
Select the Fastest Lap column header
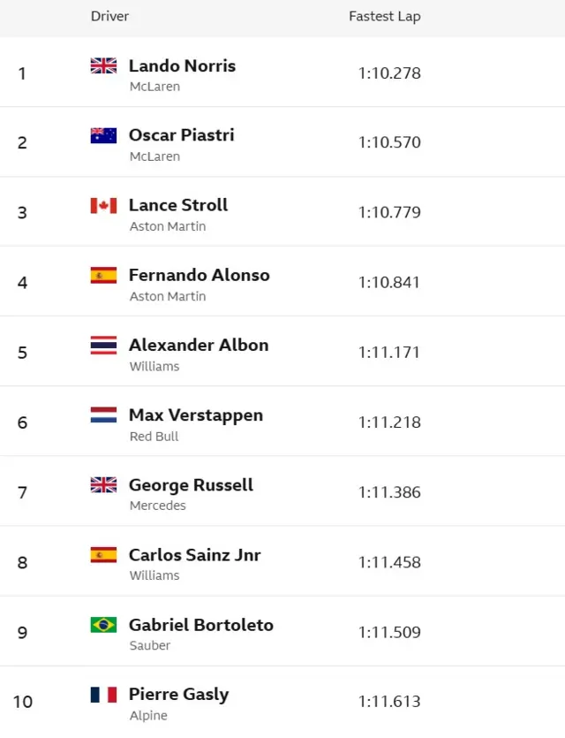pos(385,17)
